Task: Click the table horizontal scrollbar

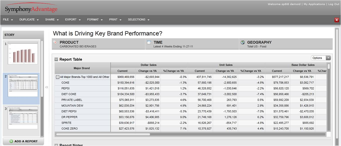Action: coord(103,134)
